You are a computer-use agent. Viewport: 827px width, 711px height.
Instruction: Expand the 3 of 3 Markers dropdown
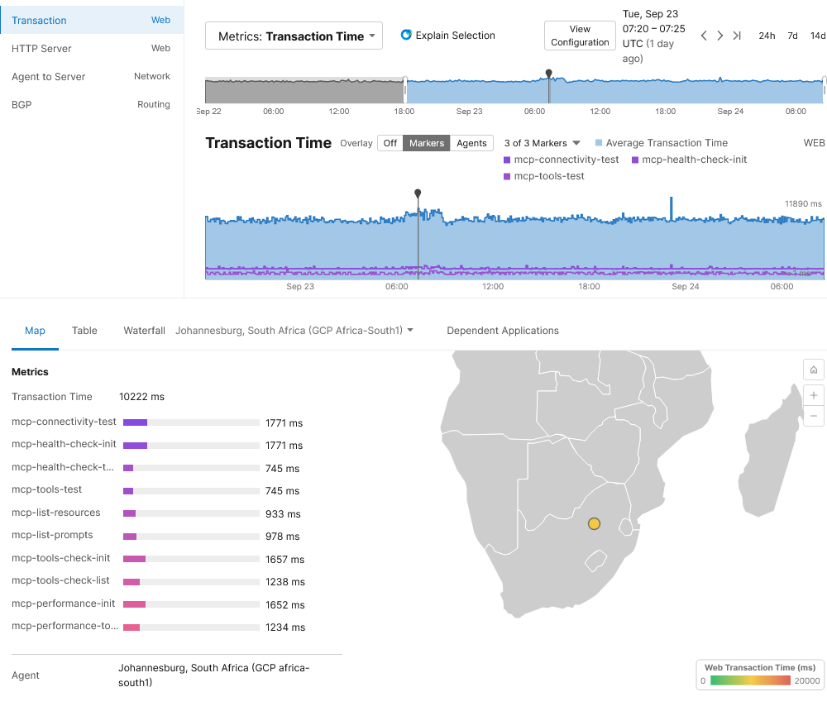coord(542,143)
